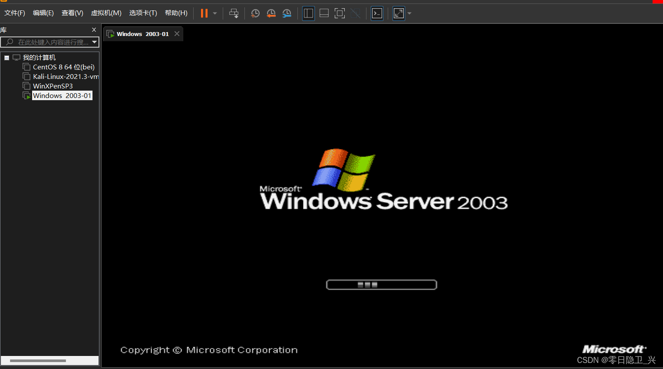Open the stretch display dropdown arrow
Screen dimensions: 663x369
(409, 13)
